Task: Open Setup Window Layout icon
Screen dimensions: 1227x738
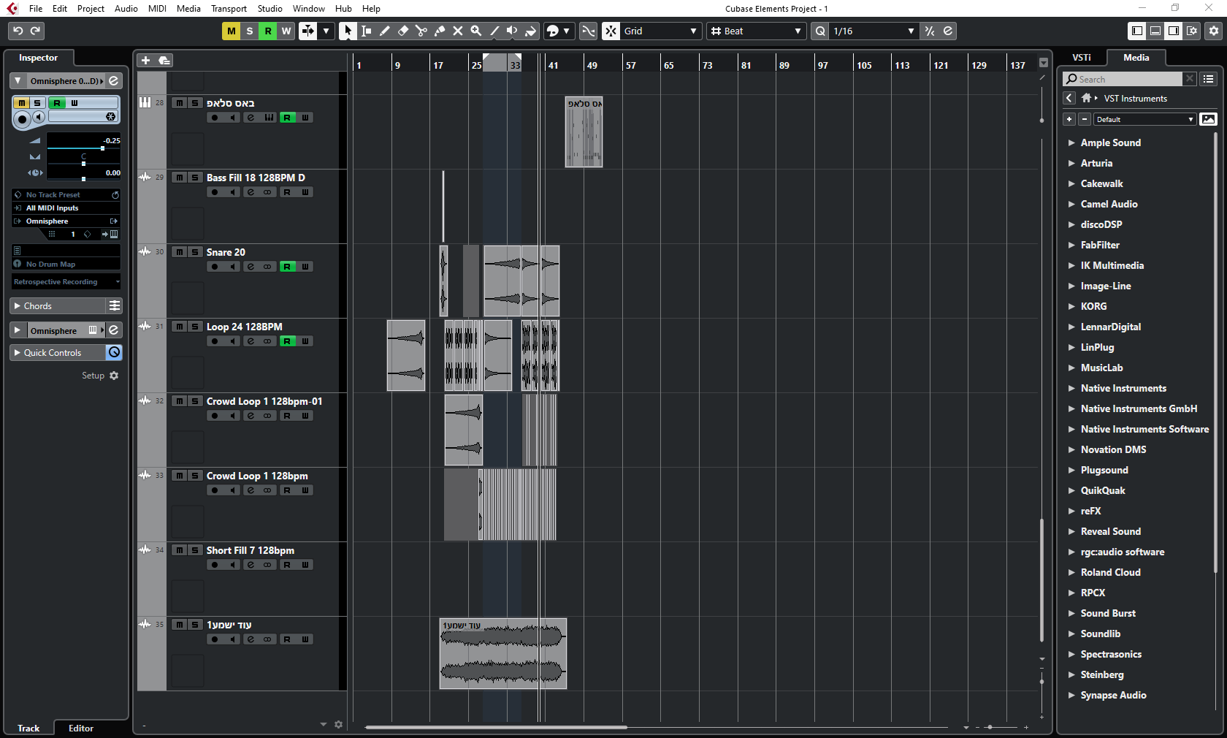Action: point(1192,31)
